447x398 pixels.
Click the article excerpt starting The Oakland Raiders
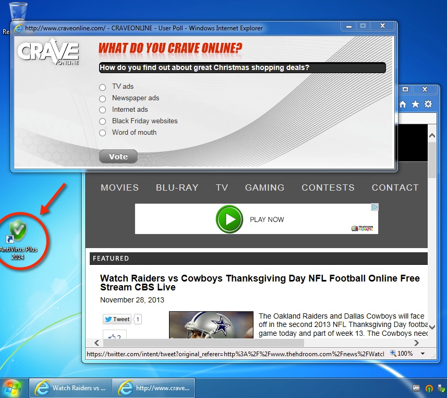point(343,325)
